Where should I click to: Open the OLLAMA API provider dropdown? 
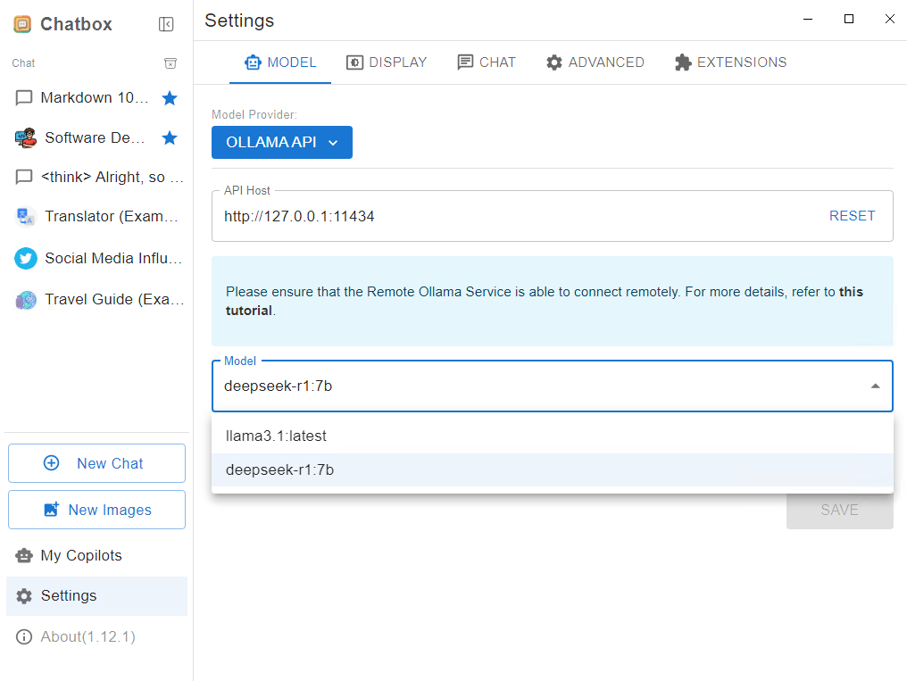(x=282, y=142)
